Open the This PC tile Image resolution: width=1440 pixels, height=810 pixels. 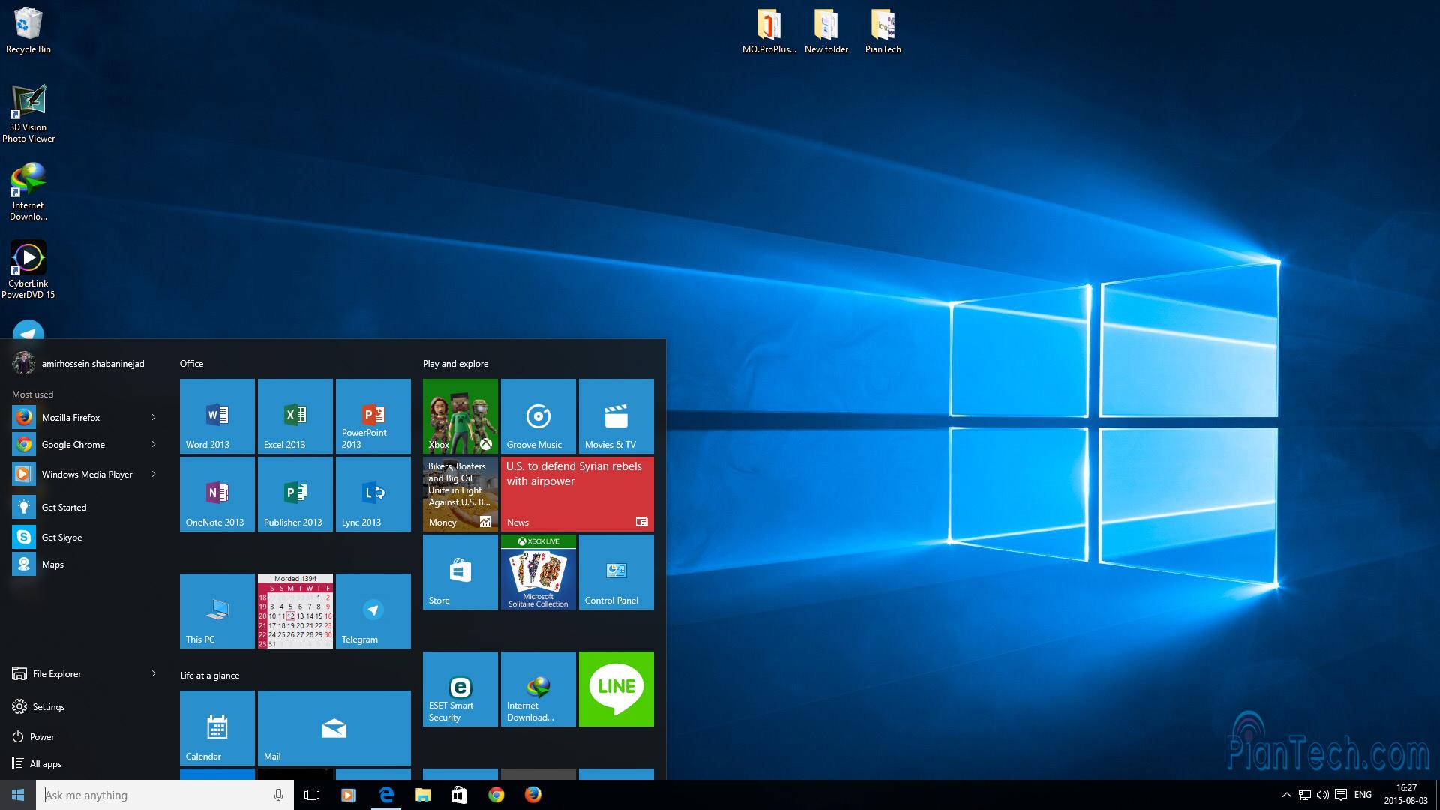(217, 611)
